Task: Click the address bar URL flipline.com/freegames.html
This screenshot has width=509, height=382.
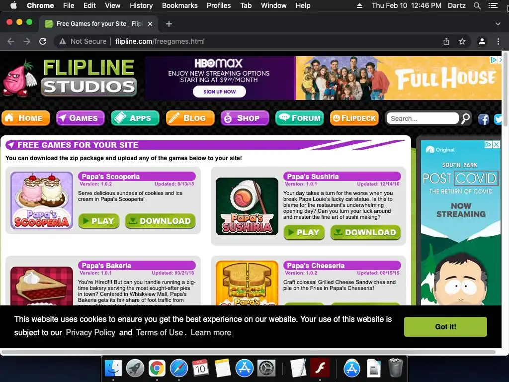Action: (160, 41)
